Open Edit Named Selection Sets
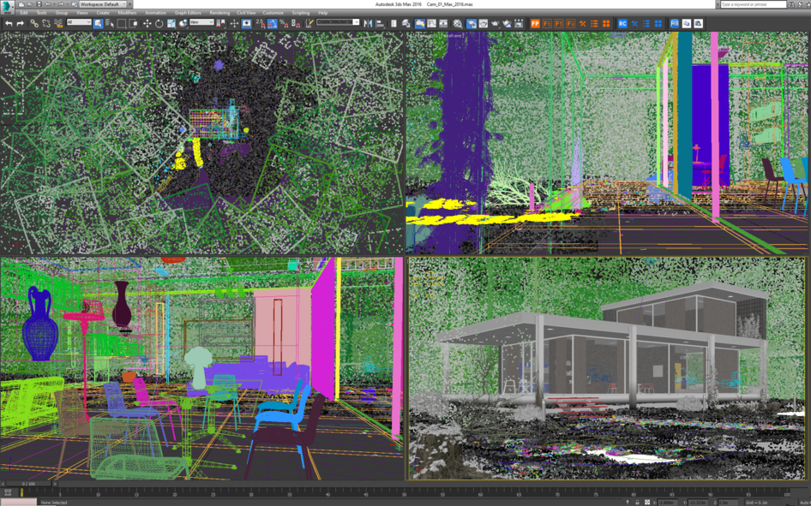 pyautogui.click(x=309, y=23)
